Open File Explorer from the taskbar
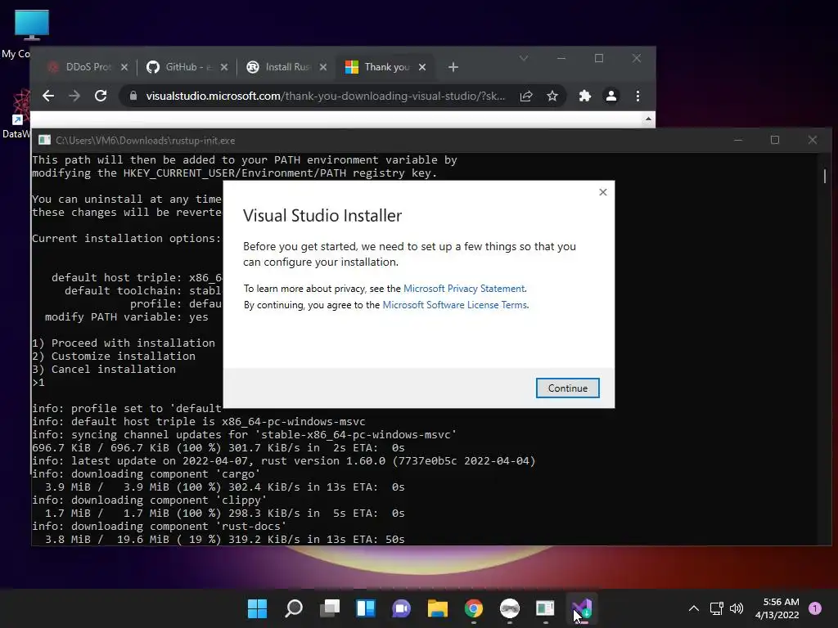The image size is (838, 628). [437, 608]
